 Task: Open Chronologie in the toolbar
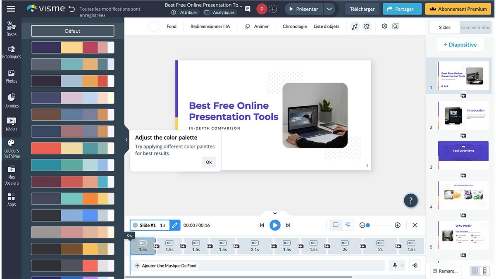295,26
